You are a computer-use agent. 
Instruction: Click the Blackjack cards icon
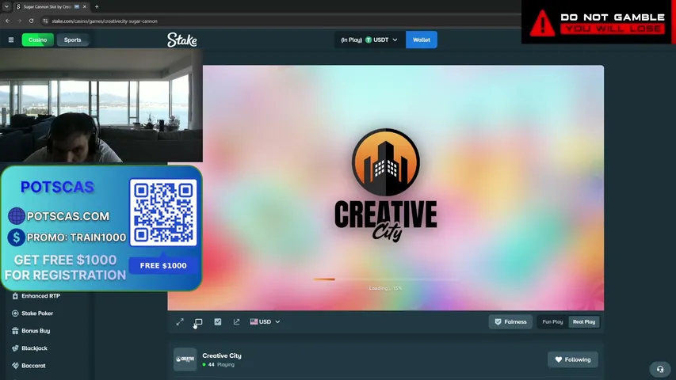(15, 348)
